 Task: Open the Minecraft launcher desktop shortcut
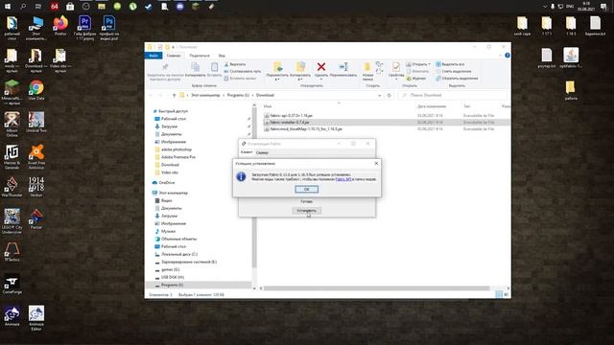(12, 92)
